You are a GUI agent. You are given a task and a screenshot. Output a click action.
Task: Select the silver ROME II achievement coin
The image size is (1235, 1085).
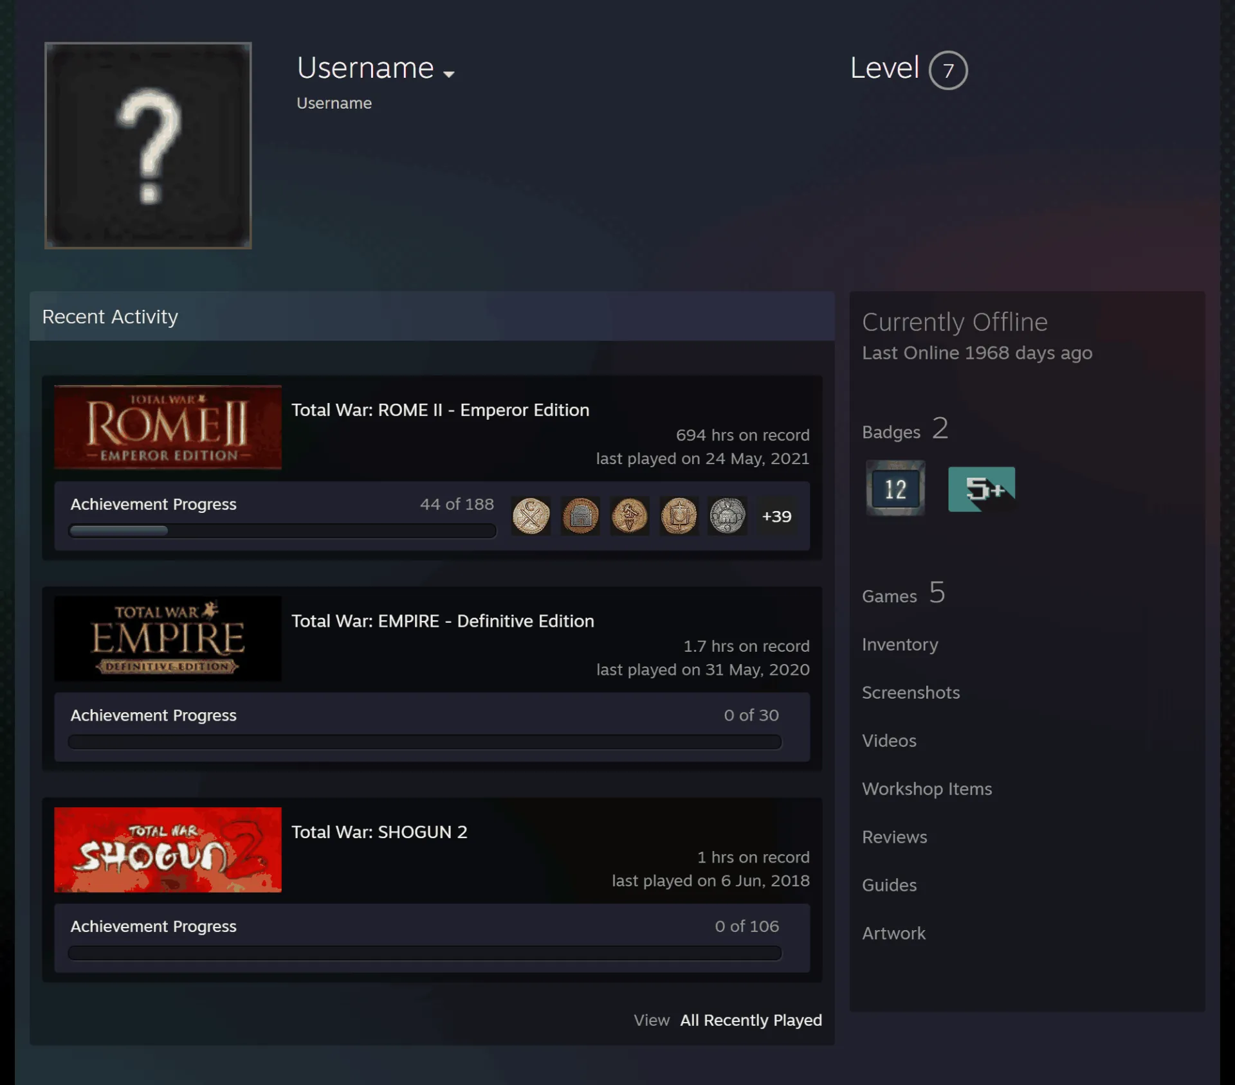click(727, 516)
